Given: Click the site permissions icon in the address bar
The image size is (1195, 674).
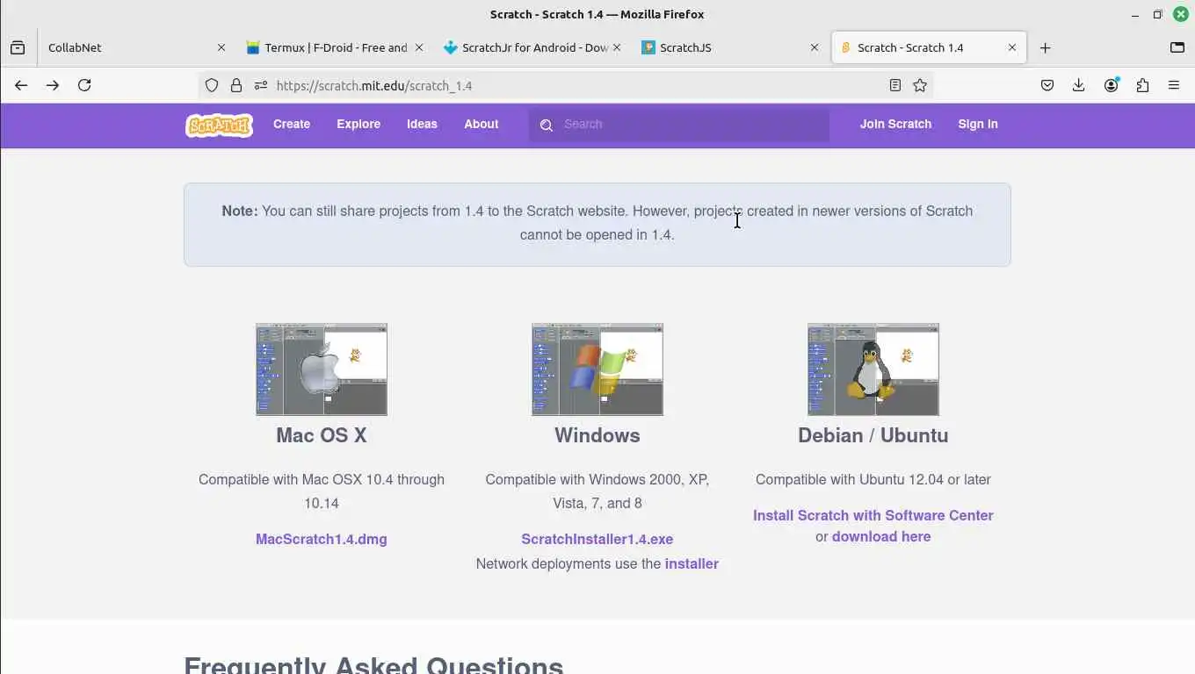Looking at the screenshot, I should pos(260,85).
